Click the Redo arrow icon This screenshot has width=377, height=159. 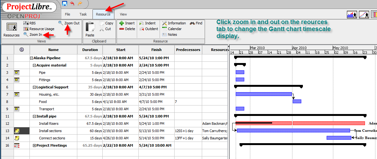tap(80, 3)
